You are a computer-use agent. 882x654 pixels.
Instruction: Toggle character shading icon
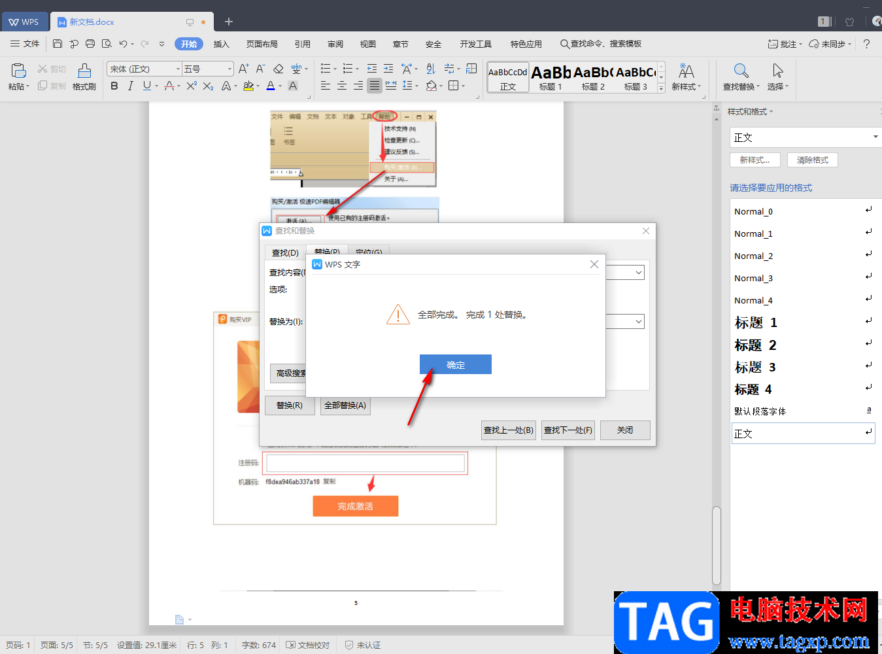pos(293,86)
